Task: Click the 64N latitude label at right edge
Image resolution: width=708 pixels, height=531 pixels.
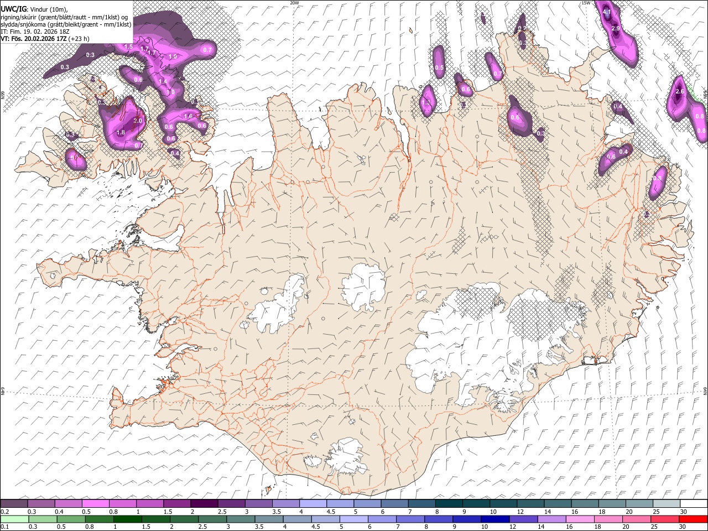Action: (x=705, y=391)
